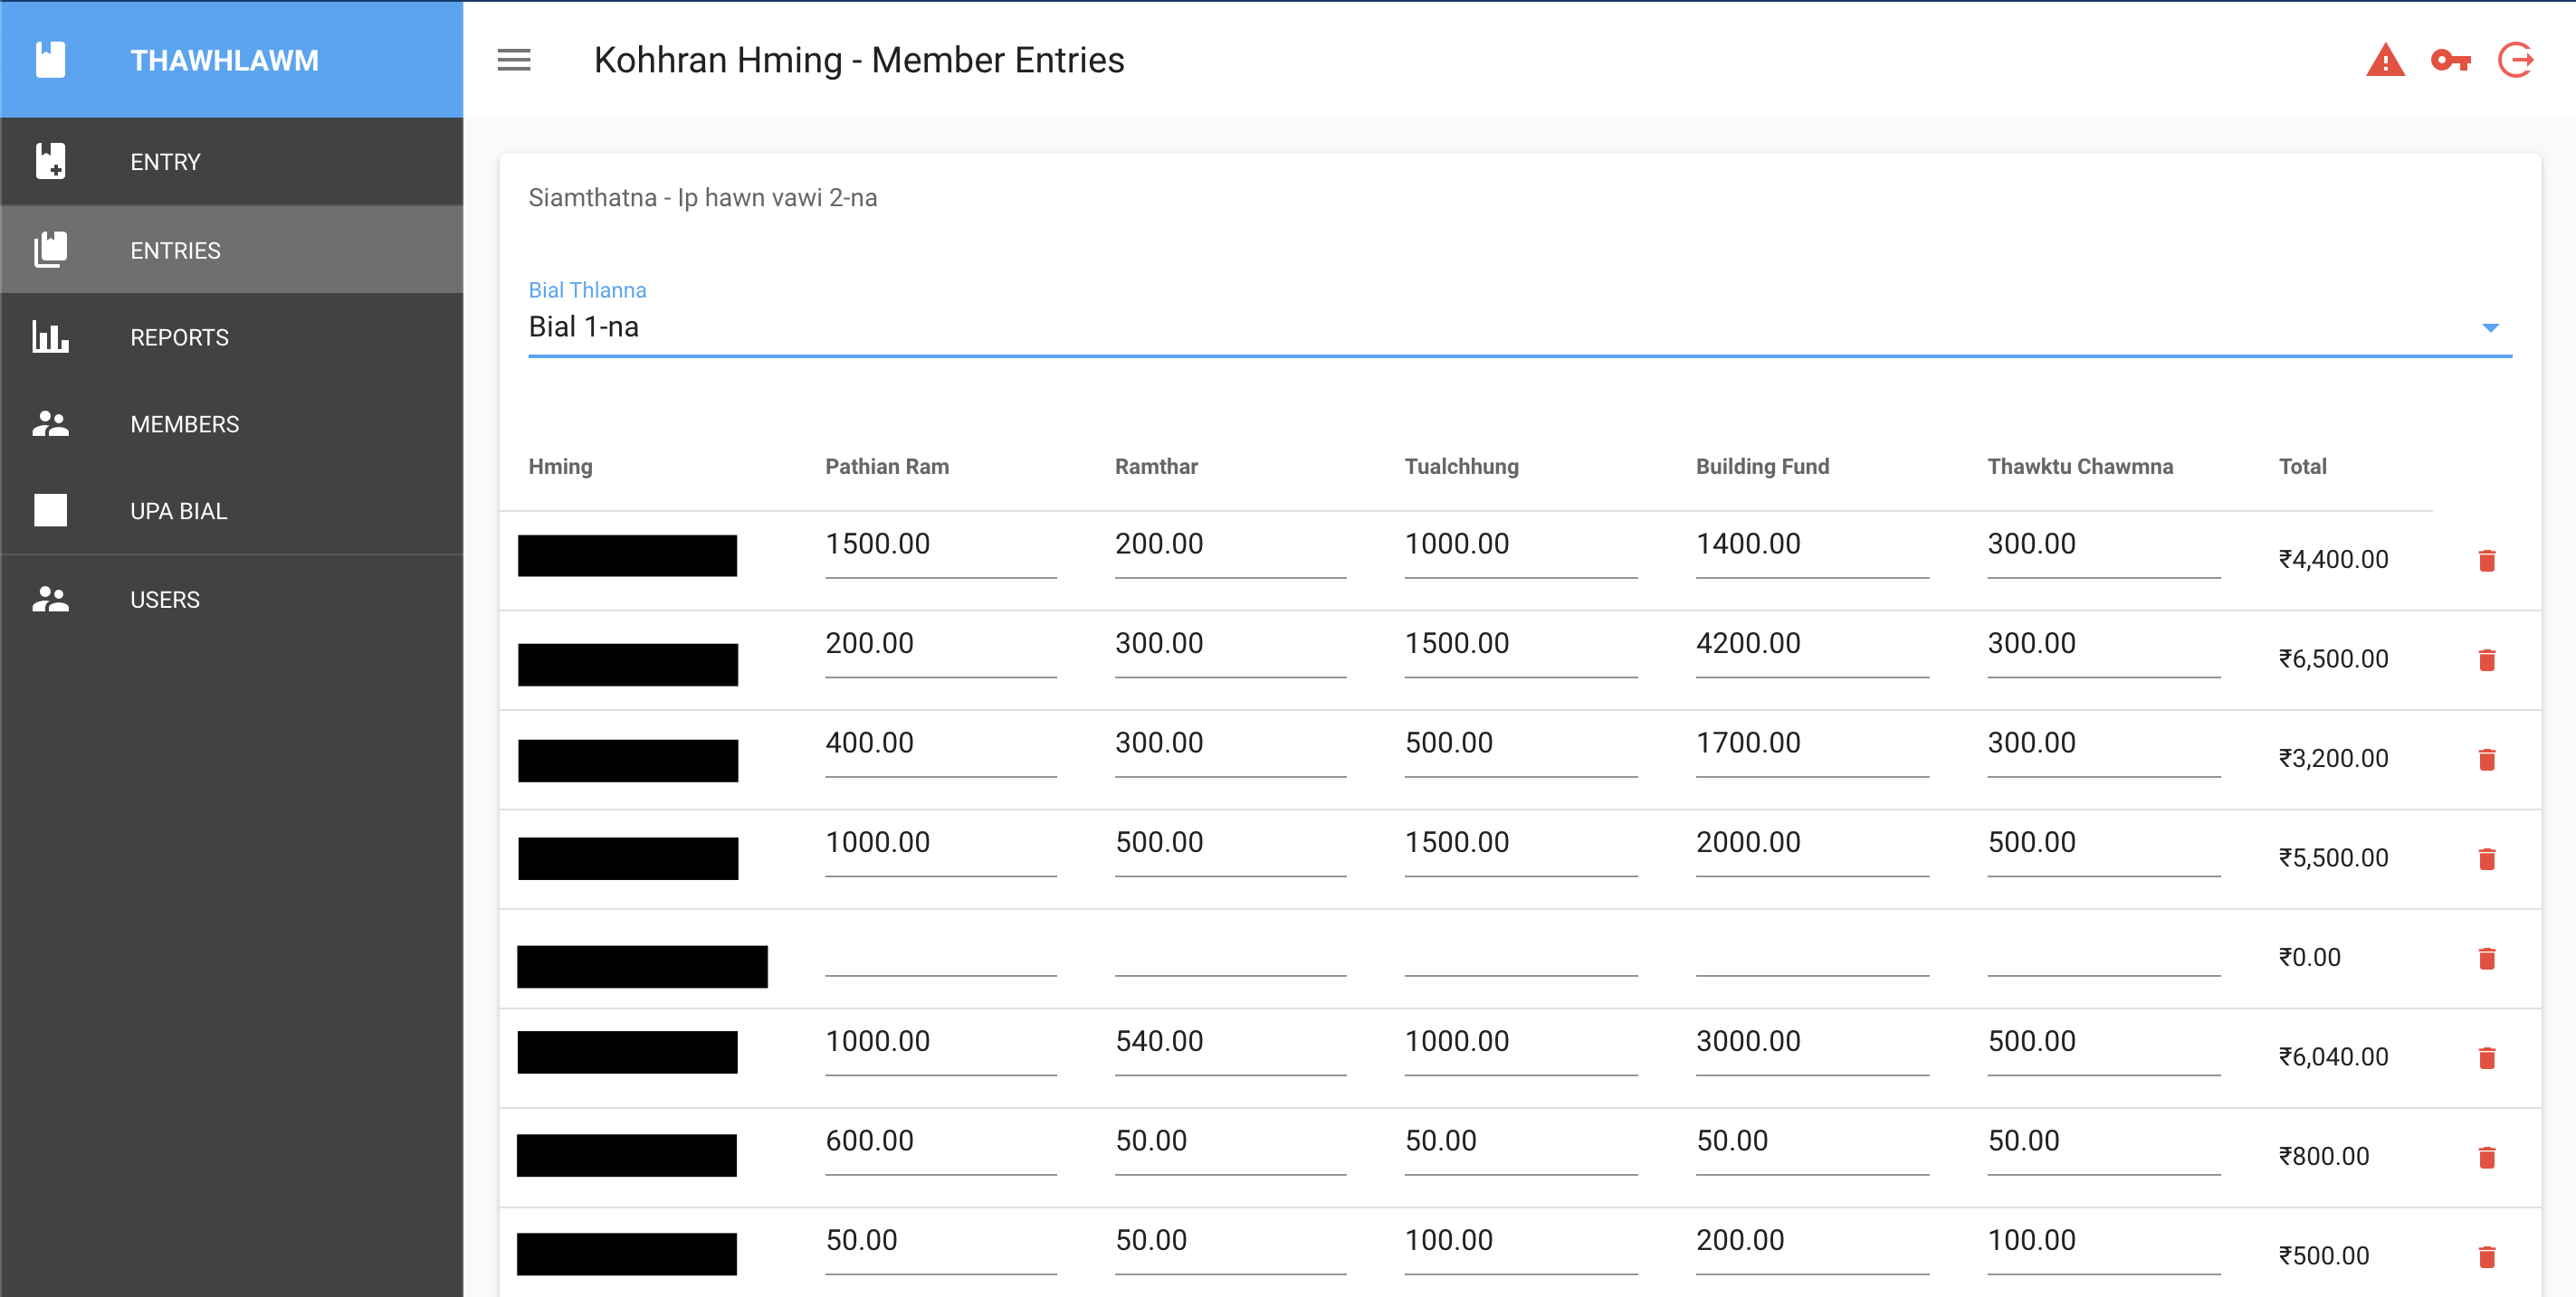This screenshot has width=2576, height=1297.
Task: Open the Bial Thlanna dropdown arrow
Action: pos(2490,327)
